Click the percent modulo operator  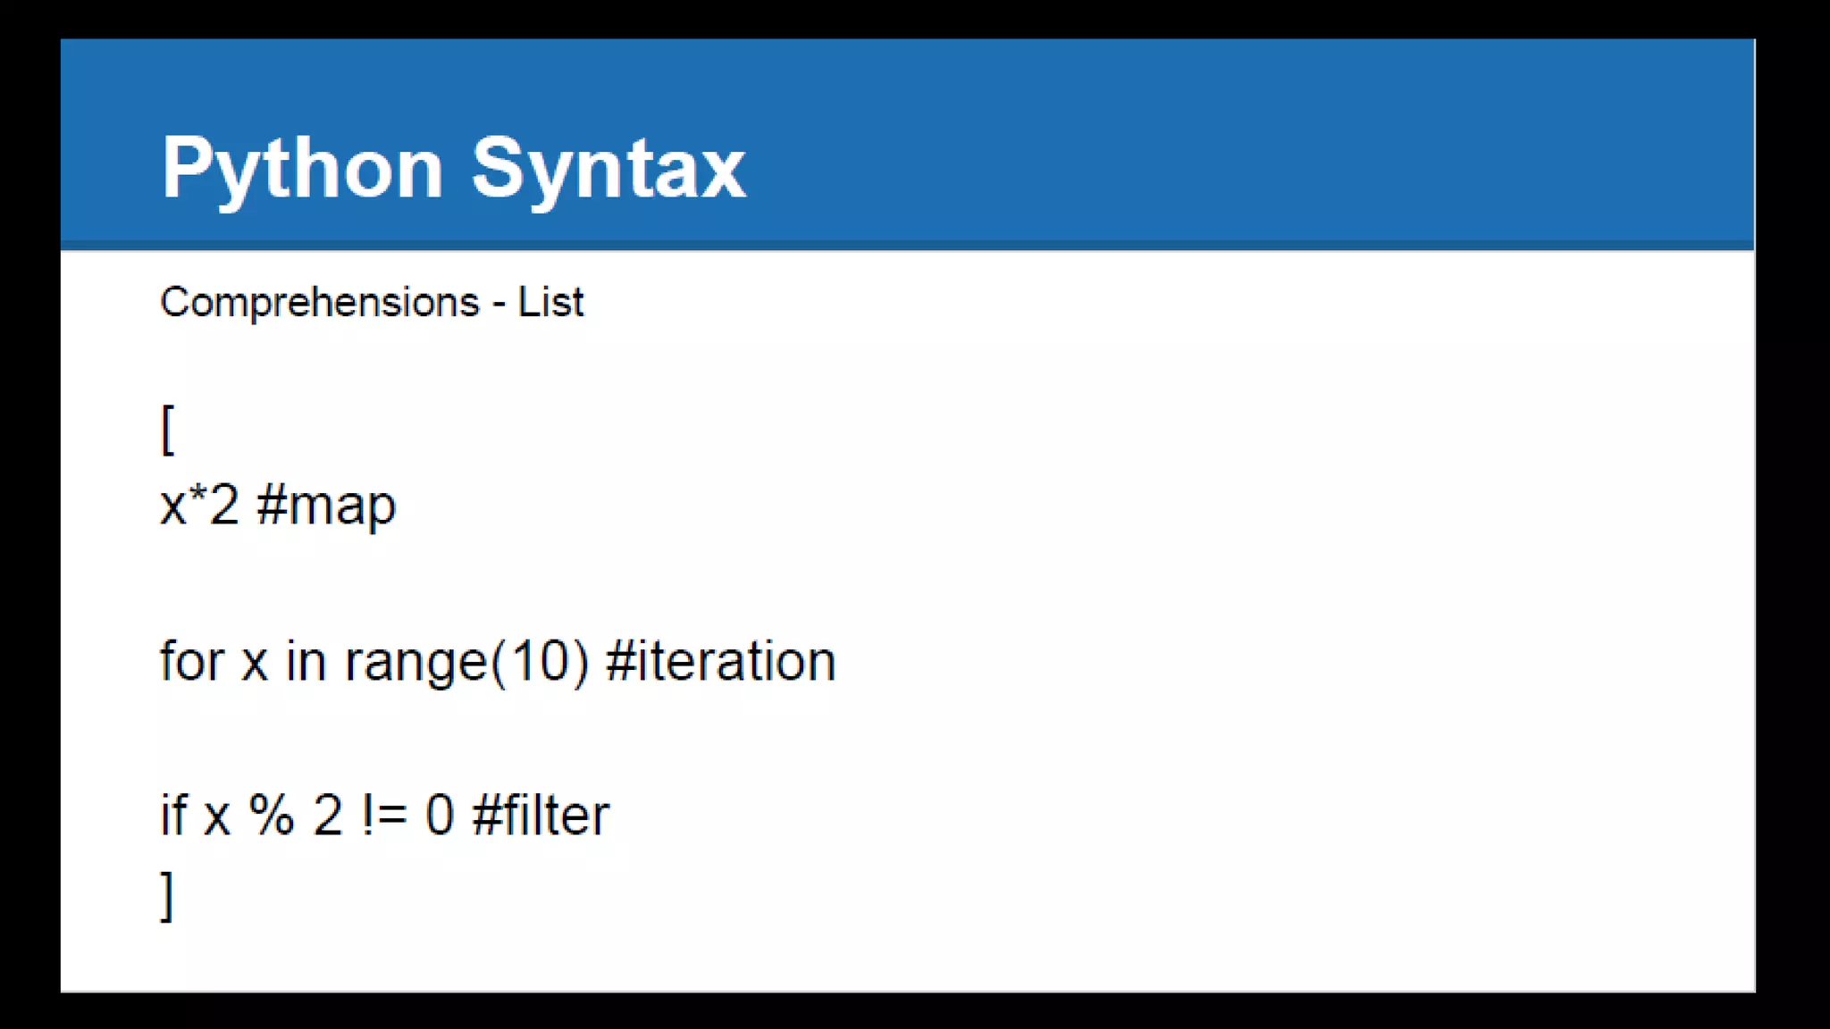coord(271,815)
